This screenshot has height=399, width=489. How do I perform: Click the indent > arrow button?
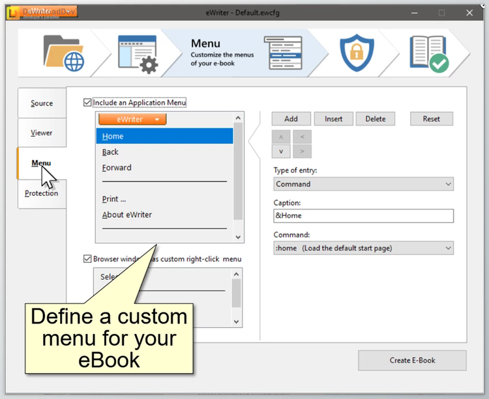(x=302, y=152)
